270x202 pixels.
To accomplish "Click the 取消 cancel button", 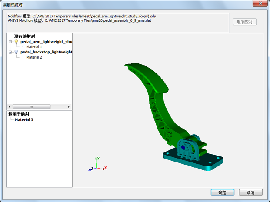I will (250, 192).
